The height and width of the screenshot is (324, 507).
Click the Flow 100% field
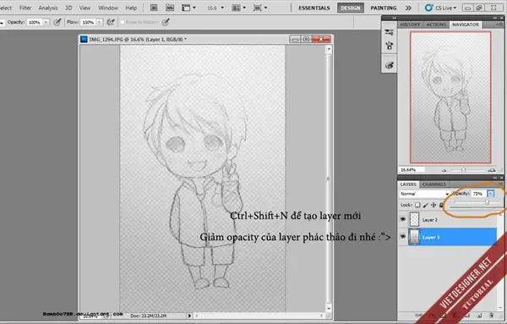88,22
